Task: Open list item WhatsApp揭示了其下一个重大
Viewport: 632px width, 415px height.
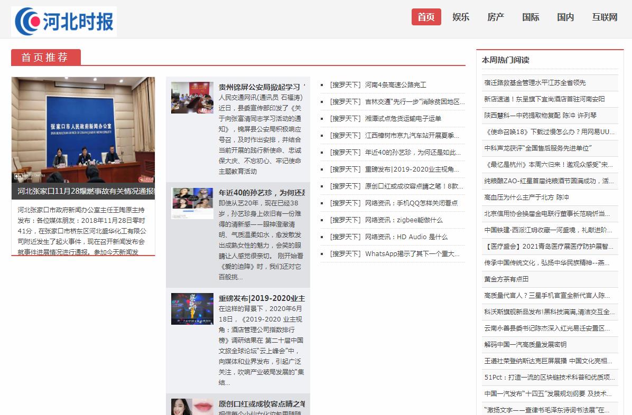Action: (412, 254)
